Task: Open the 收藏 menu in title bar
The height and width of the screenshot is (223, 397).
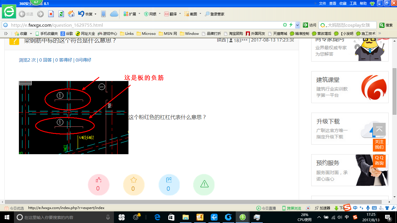Action: point(343,3)
